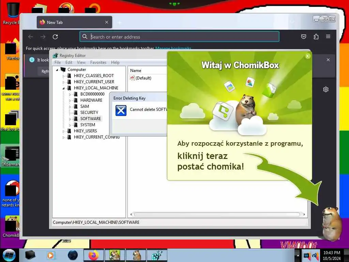Click the Registry Editor horizontal scrollbar thumb
The height and width of the screenshot is (262, 349).
(217, 214)
